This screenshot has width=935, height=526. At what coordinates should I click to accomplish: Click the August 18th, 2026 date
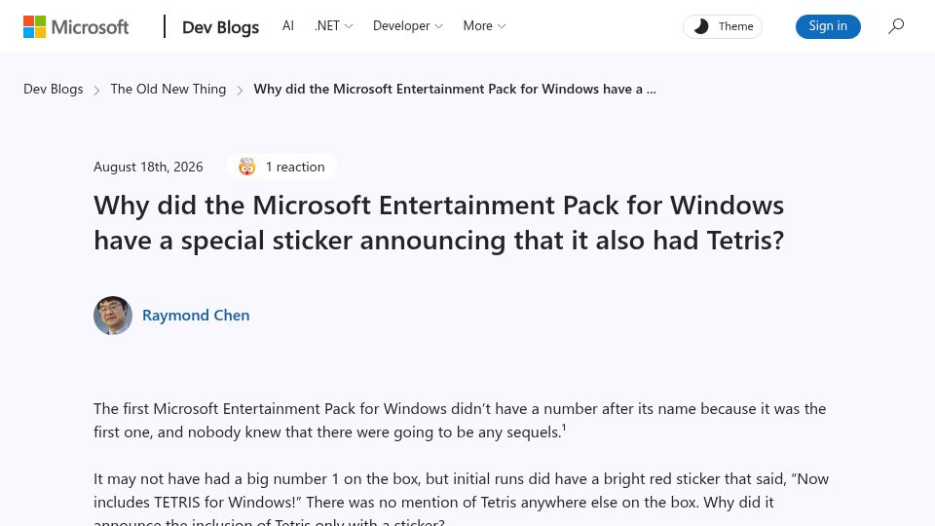[148, 167]
